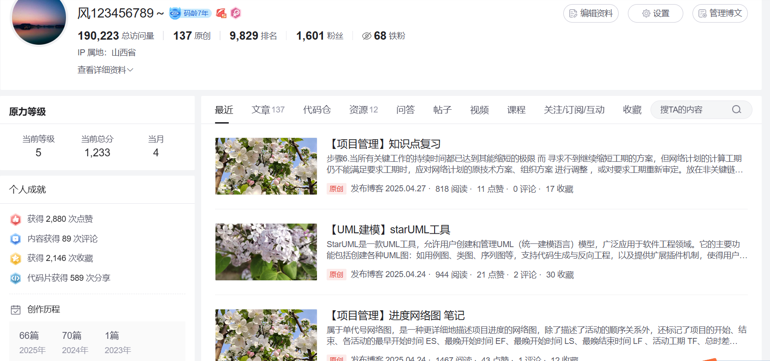Click thumbnail of starUML工具 article
770x361 pixels.
click(266, 252)
